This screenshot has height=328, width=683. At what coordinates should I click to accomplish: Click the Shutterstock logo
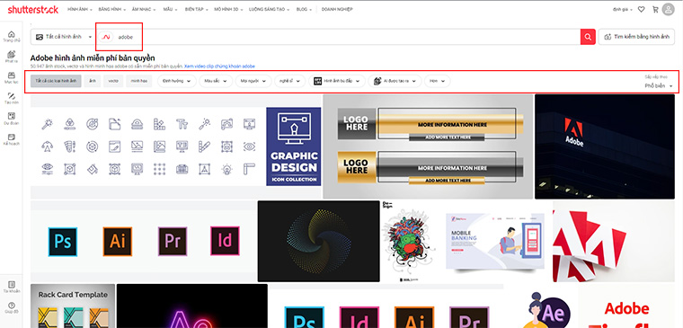pos(32,10)
